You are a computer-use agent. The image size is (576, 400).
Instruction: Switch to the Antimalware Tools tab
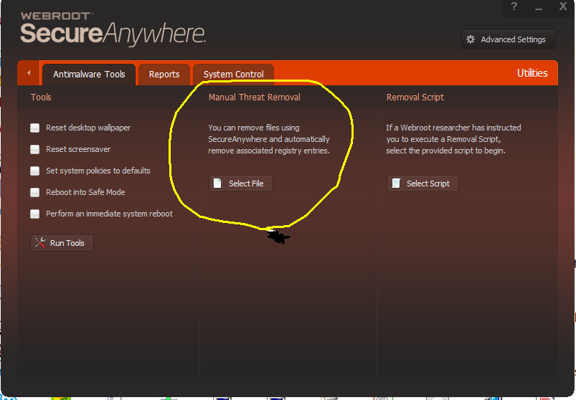89,75
